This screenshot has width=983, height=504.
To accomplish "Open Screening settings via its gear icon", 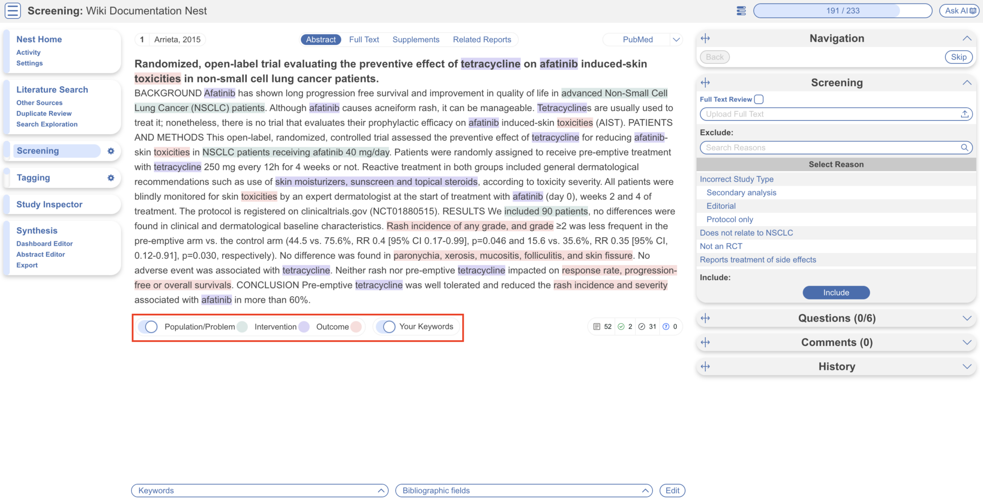I will tap(111, 151).
